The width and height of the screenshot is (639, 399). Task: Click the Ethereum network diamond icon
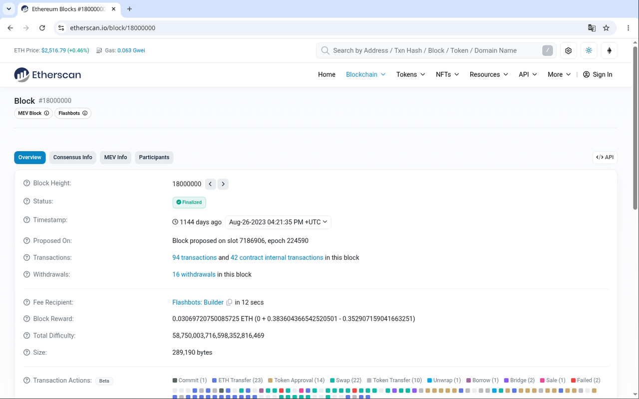[x=609, y=50]
